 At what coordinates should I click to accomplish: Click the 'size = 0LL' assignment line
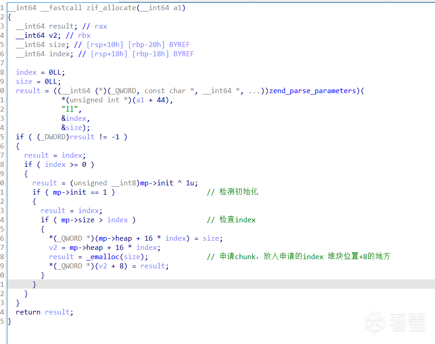(38, 82)
